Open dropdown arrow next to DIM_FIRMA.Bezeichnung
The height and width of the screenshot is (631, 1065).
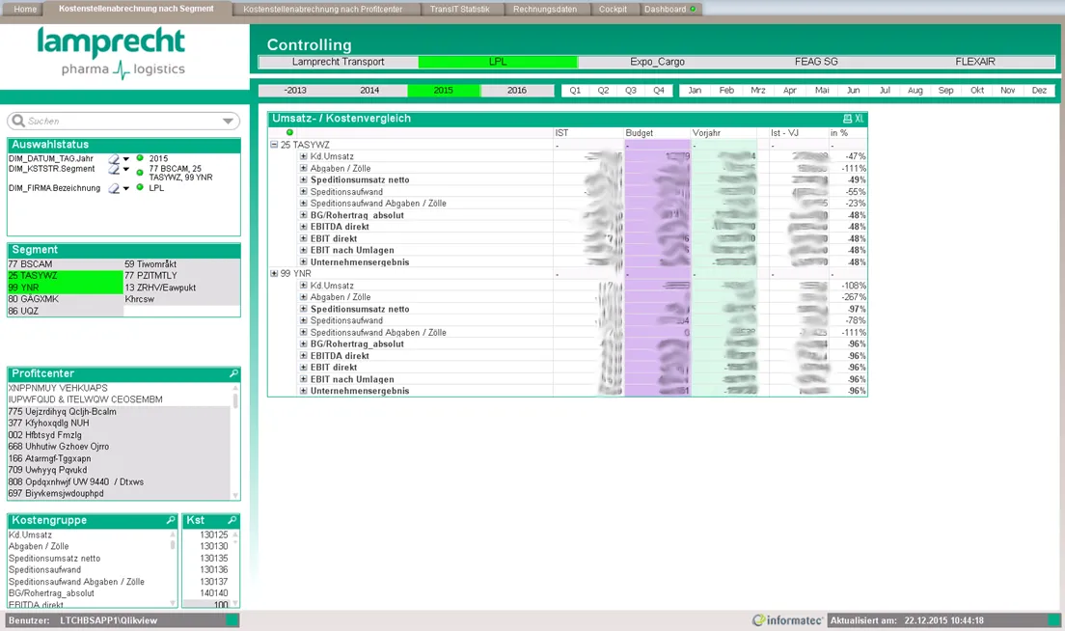(x=126, y=189)
